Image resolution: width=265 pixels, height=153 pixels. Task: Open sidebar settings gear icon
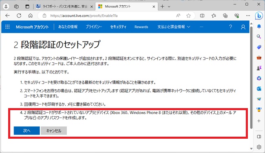[x=259, y=147]
